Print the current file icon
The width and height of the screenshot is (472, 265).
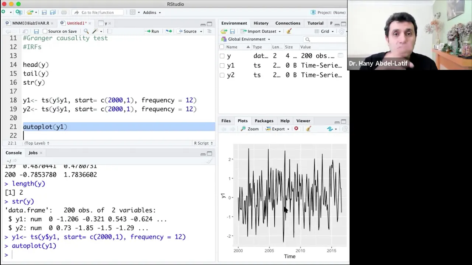[x=64, y=12]
